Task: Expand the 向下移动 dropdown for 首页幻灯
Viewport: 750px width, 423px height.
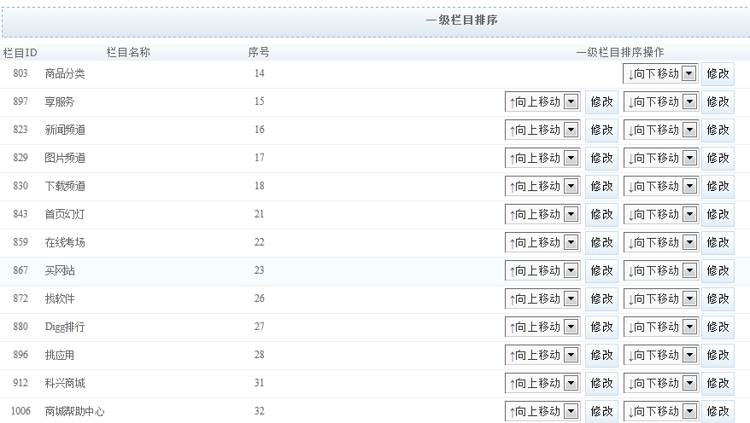Action: [660, 215]
